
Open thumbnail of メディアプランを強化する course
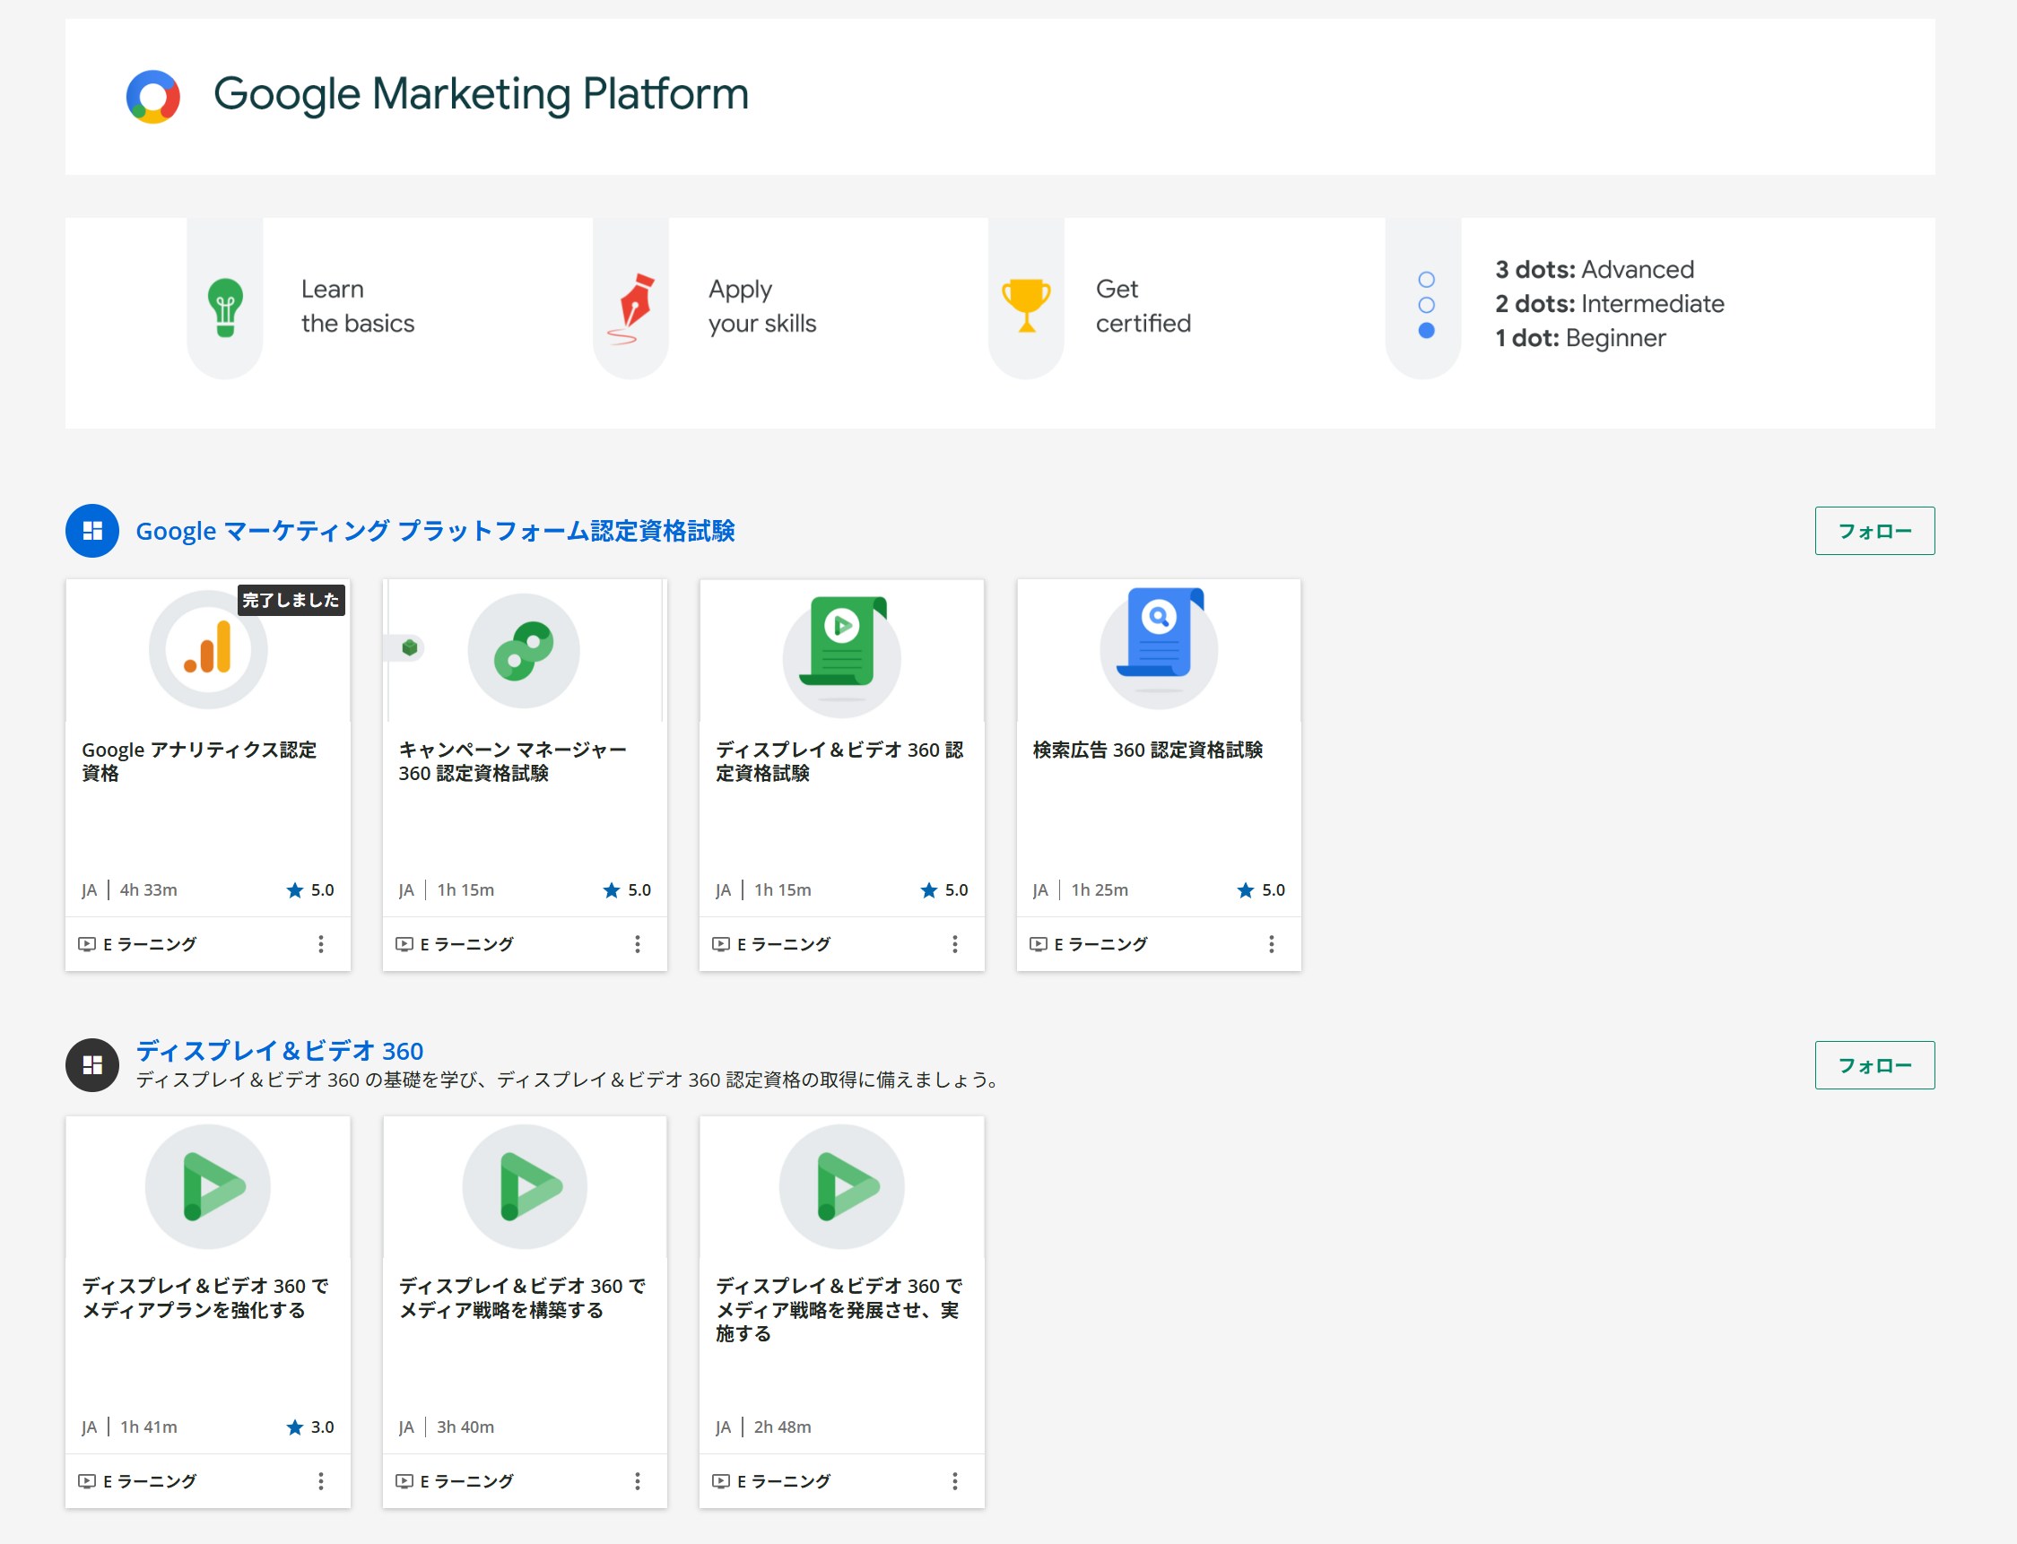(x=208, y=1186)
